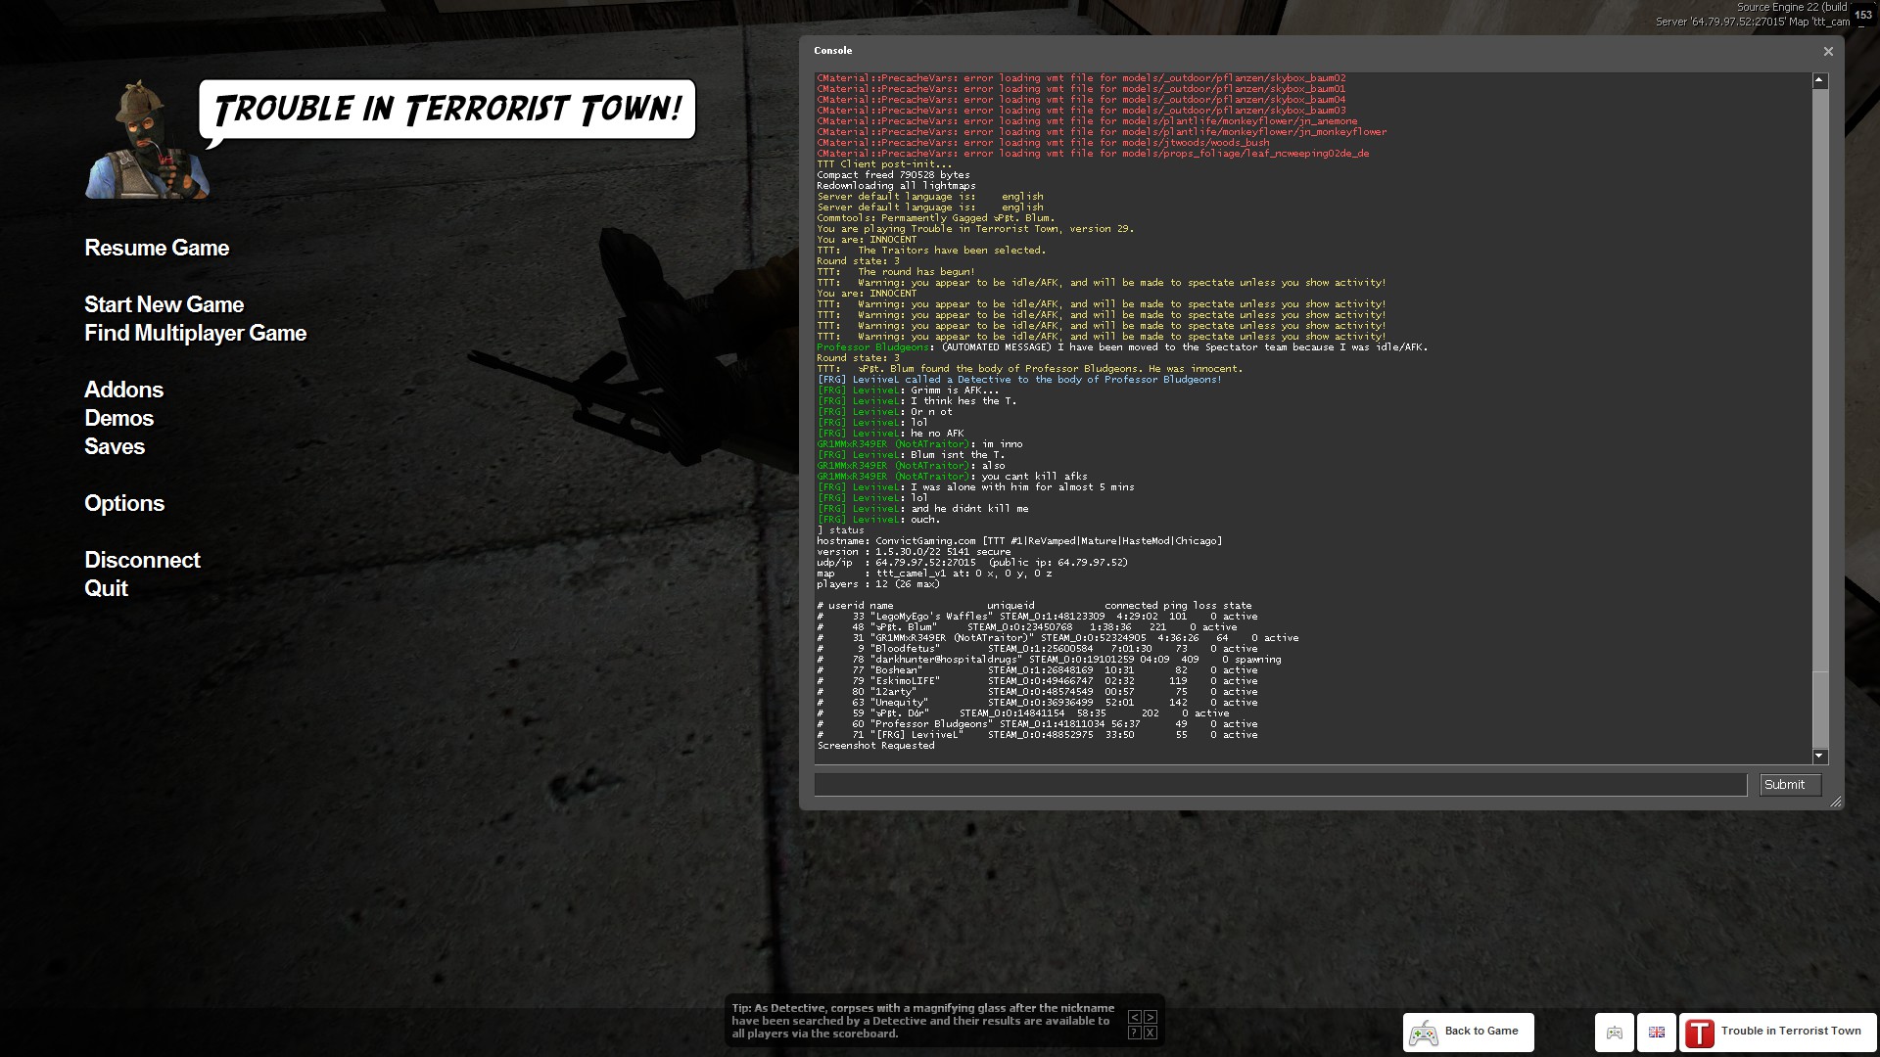The image size is (1880, 1057).
Task: Click Quit in the main menu
Action: (x=106, y=589)
